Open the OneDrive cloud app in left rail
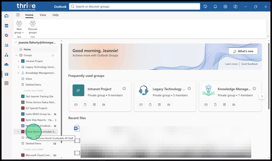 (x=6, y=64)
